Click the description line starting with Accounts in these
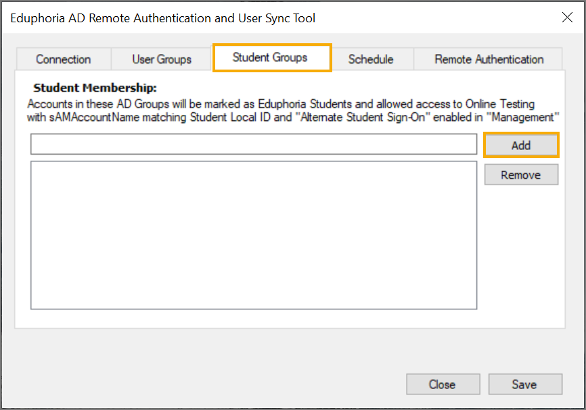This screenshot has height=410, width=586. [x=281, y=104]
